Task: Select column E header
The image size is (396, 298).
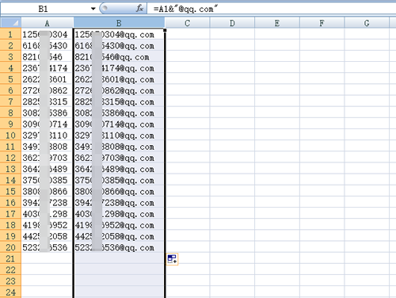Action: coord(277,23)
